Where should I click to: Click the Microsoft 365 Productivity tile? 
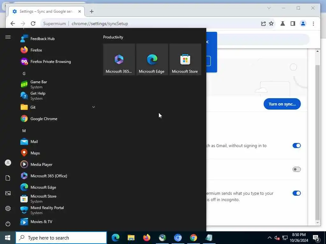click(119, 59)
